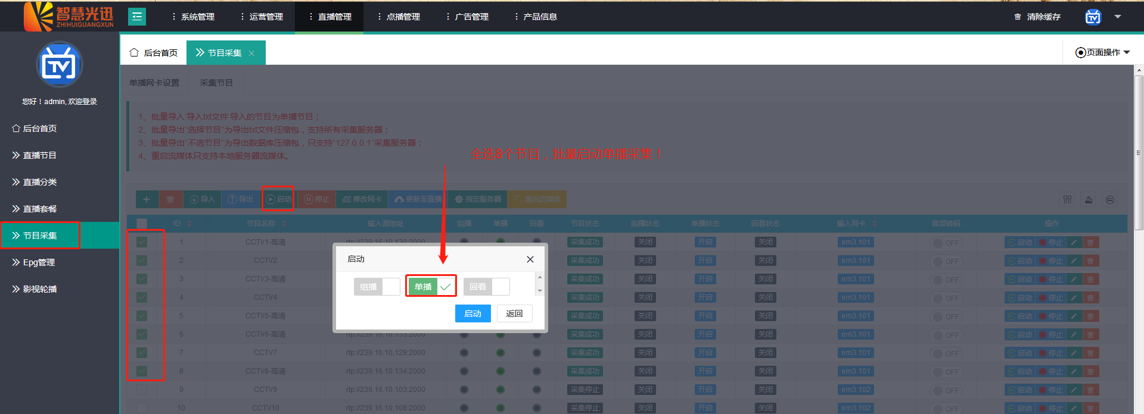The image size is (1144, 414).
Task: Click row 1 停止 action button
Action: 1051,243
